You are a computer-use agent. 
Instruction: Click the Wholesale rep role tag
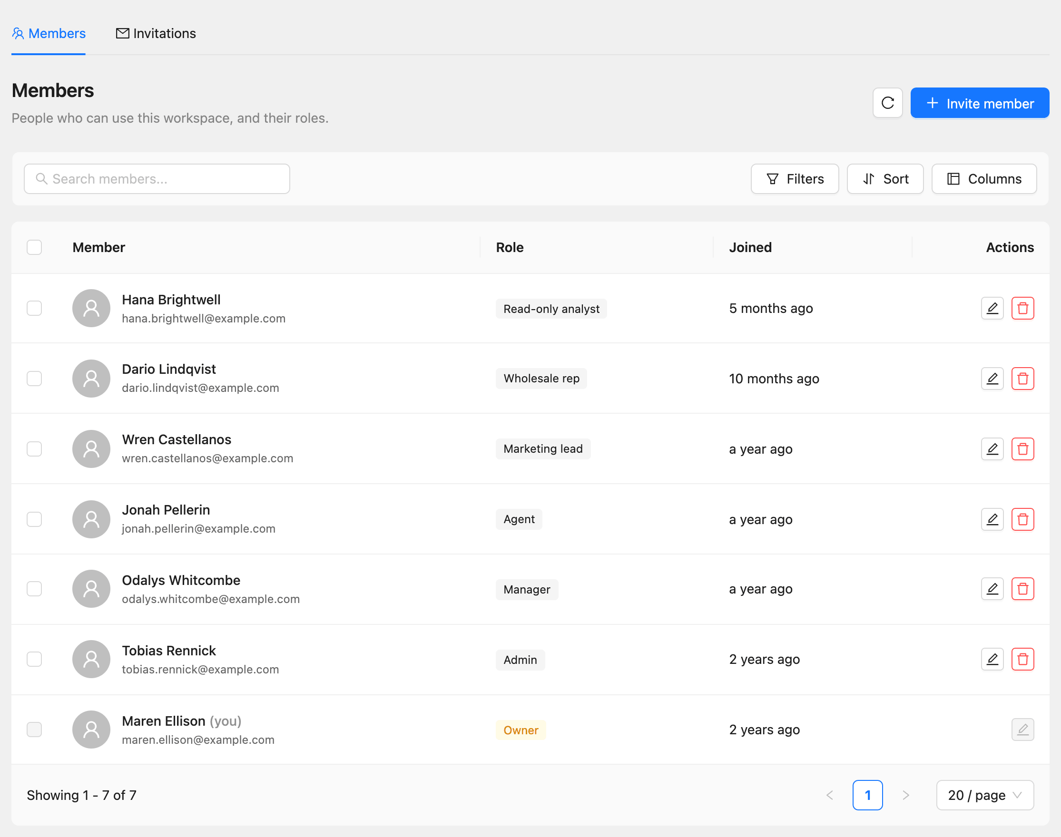(541, 379)
